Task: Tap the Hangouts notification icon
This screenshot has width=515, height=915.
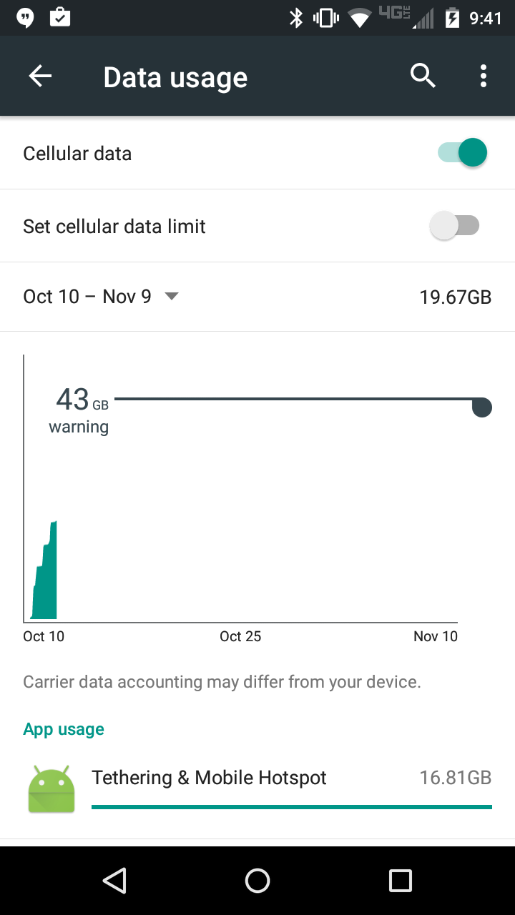Action: 26,18
